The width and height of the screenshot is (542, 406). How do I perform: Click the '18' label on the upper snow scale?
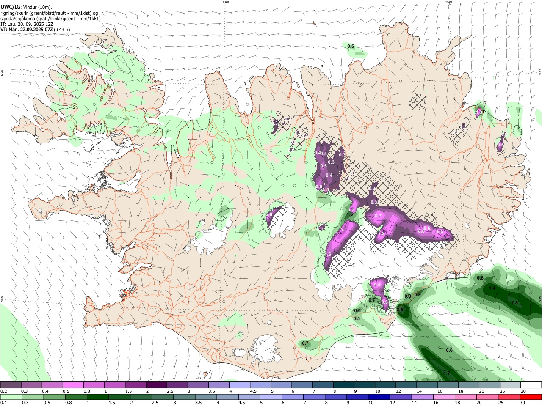[x=461, y=391]
